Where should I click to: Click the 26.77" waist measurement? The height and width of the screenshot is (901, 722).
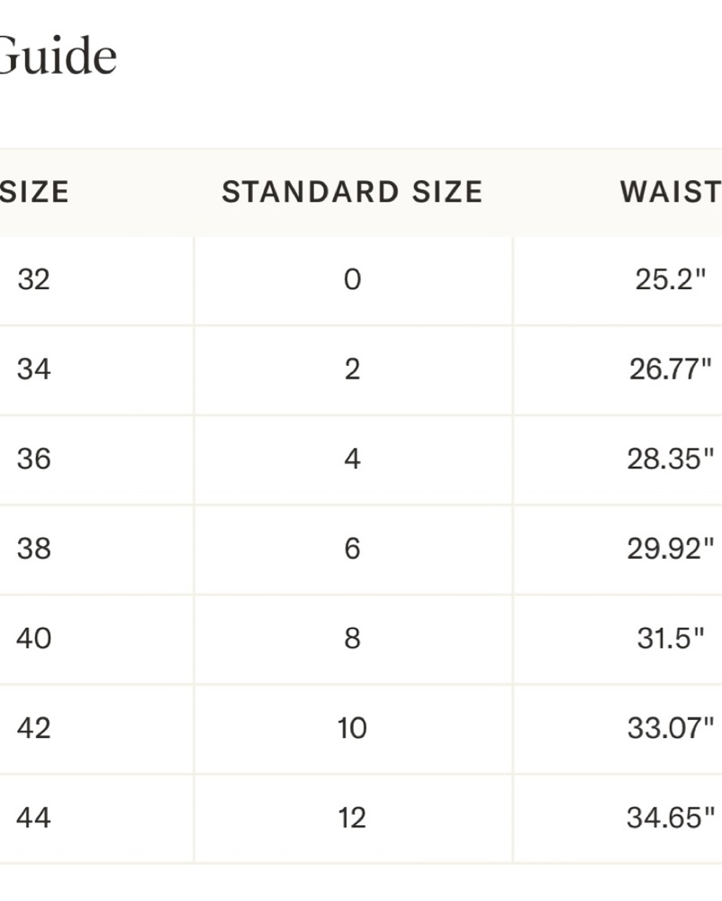[671, 369]
